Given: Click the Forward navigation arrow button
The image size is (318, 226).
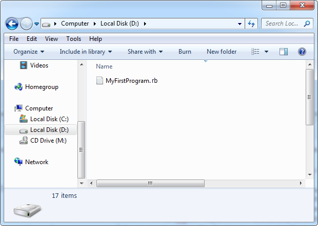Looking at the screenshot, I should click(x=26, y=24).
